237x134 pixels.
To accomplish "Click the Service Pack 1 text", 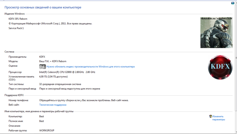I will click(16, 28).
